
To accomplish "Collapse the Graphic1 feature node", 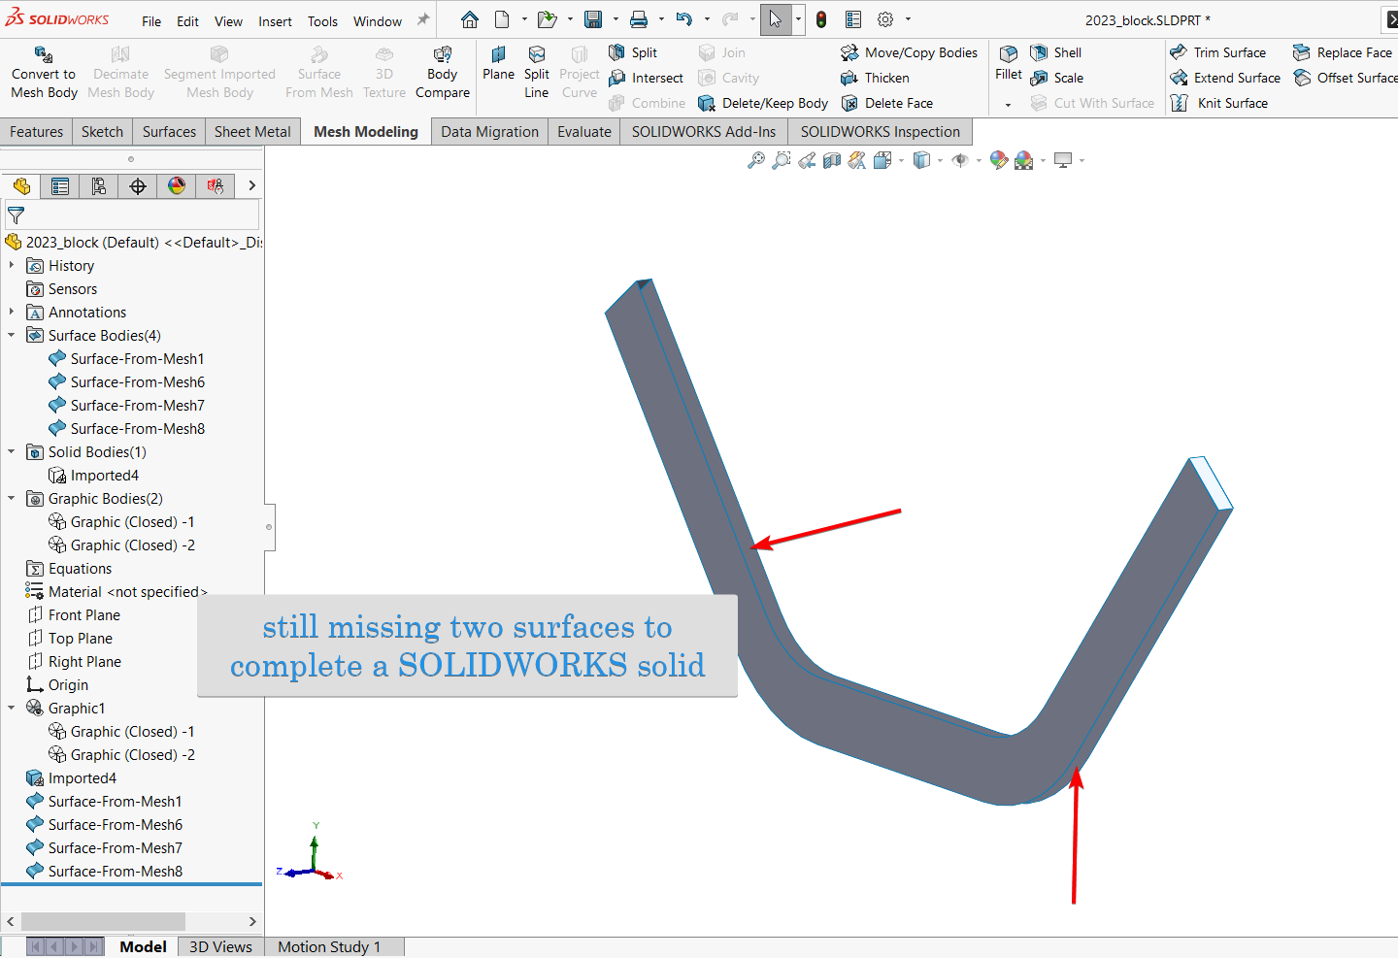I will click(12, 708).
